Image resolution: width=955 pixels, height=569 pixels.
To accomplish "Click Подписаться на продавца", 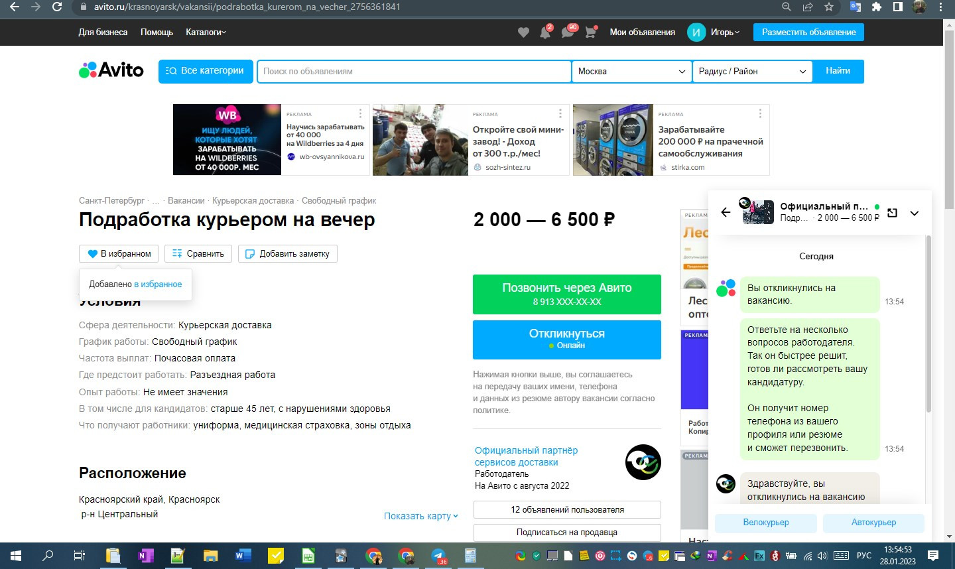I will click(567, 533).
